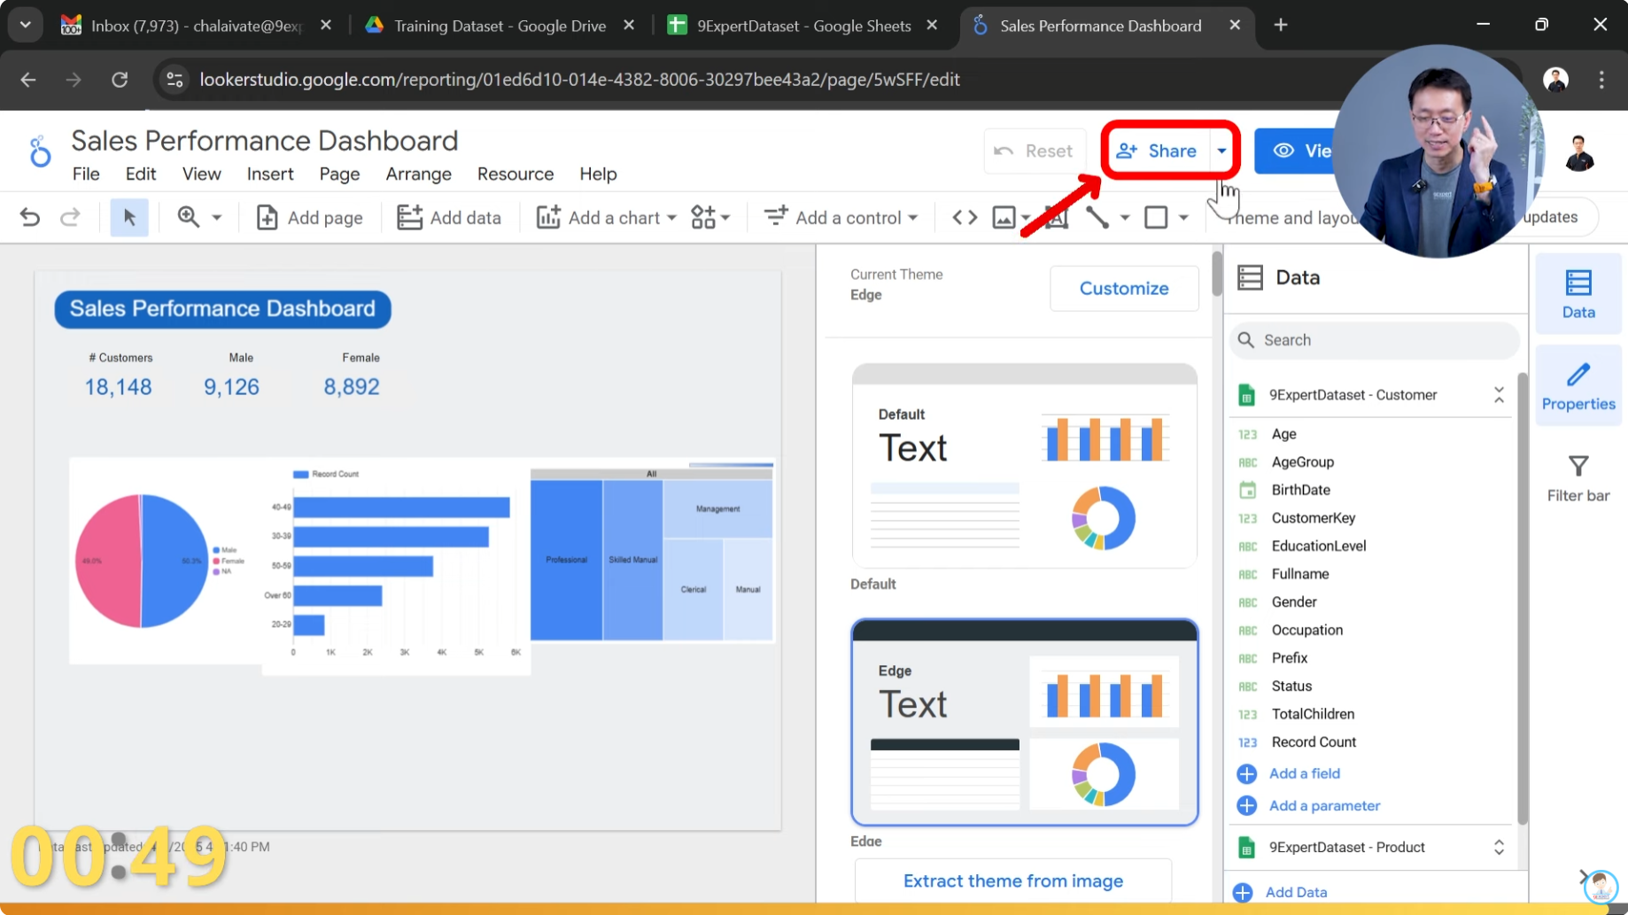Choose the Shape rectangle tool

pyautogui.click(x=1156, y=217)
